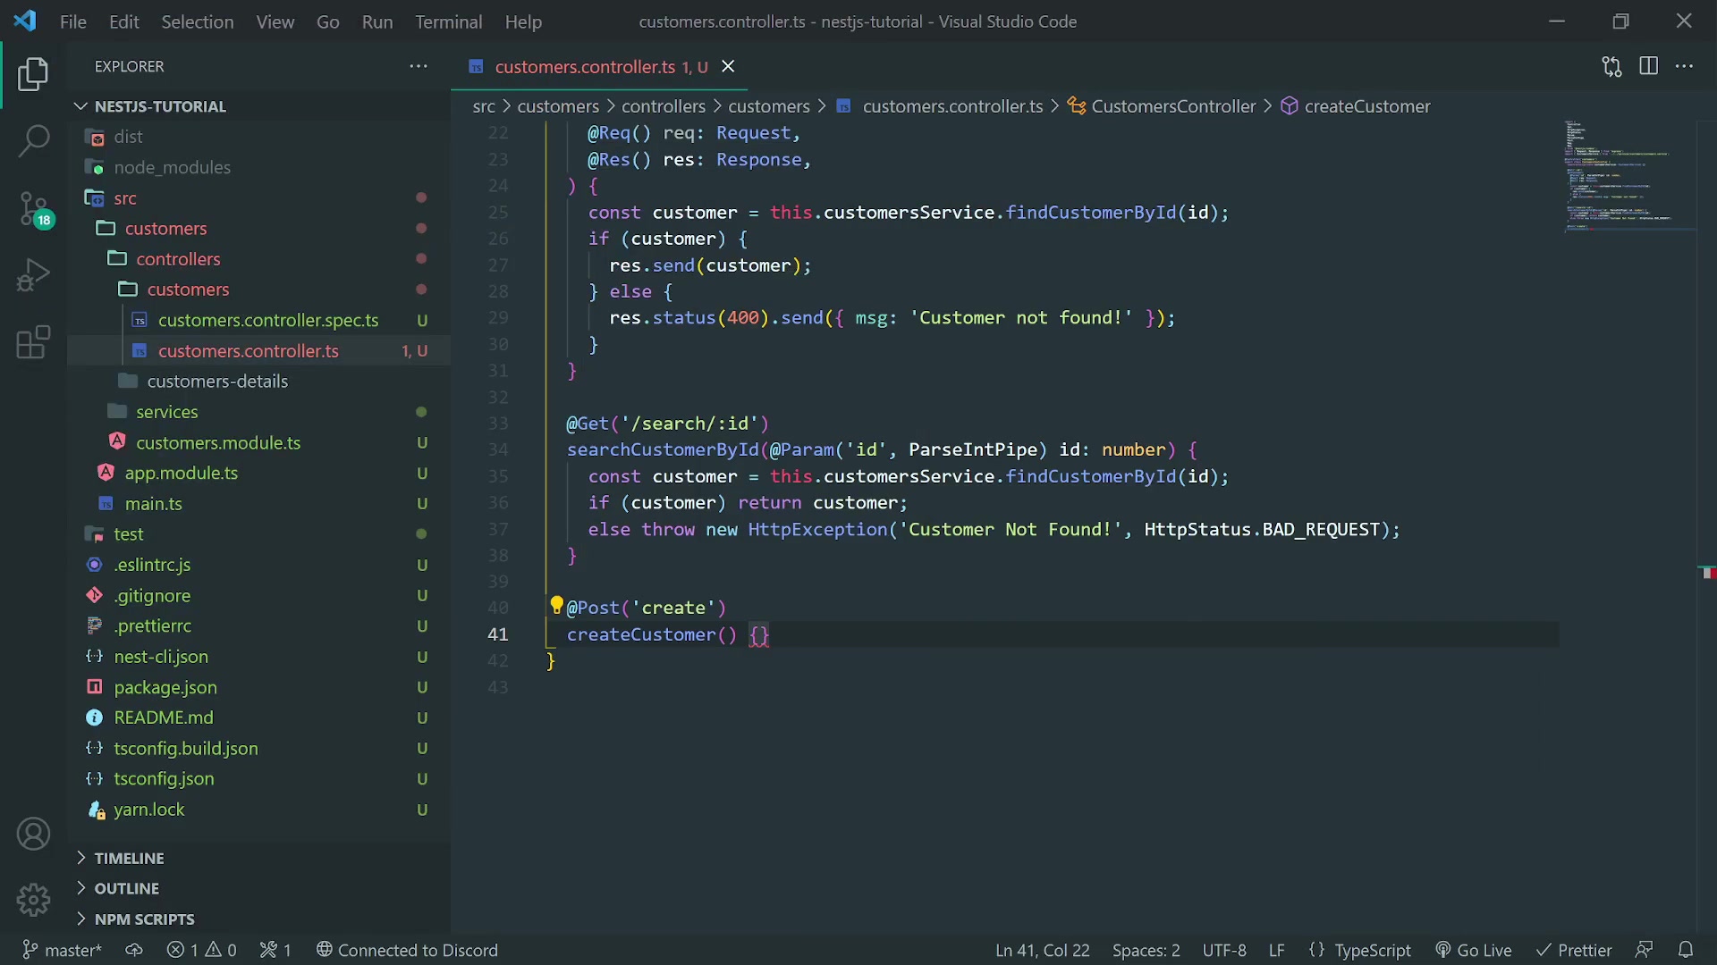Open feedback icon in status bar
Viewport: 1717px width, 965px height.
pos(1644,950)
